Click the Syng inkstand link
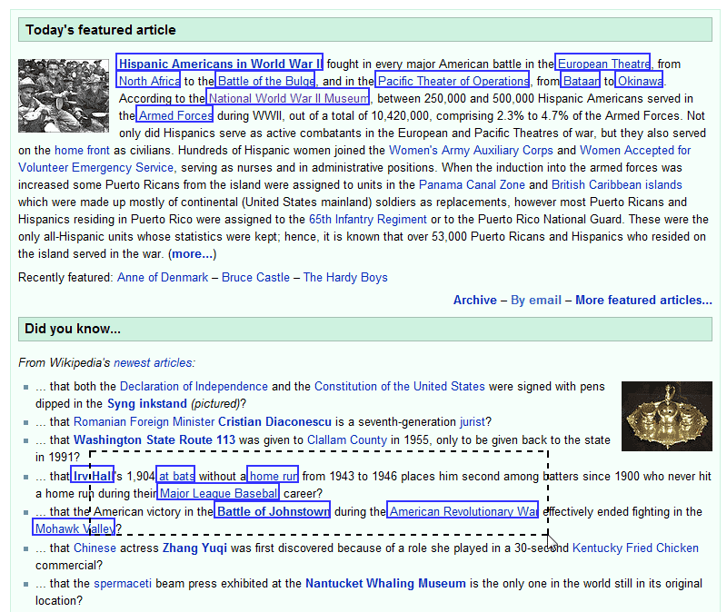Image resolution: width=727 pixels, height=612 pixels. pyautogui.click(x=147, y=403)
